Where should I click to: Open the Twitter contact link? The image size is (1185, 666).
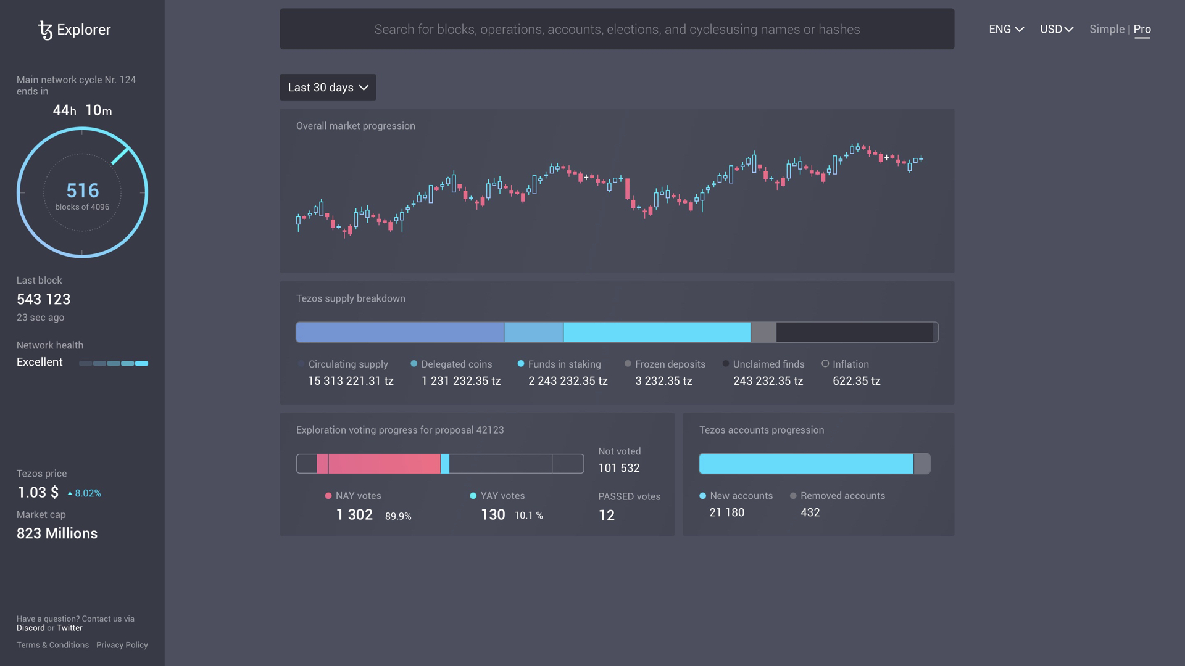point(69,628)
